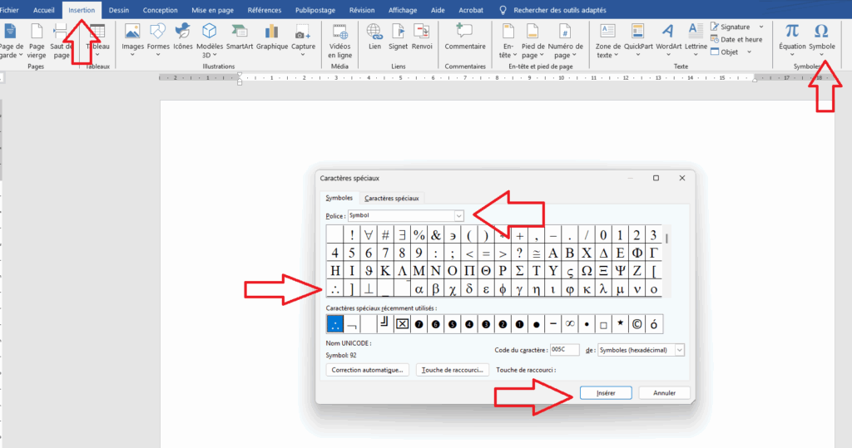Select the α symbol in grid
The width and height of the screenshot is (852, 448).
419,289
